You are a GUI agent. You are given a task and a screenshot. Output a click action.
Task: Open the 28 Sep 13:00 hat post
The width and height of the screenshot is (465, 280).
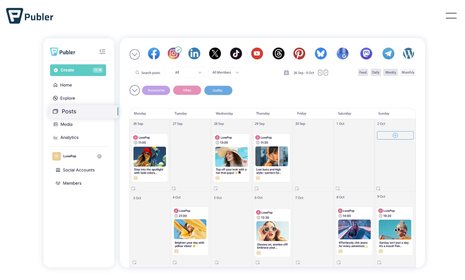(231, 158)
